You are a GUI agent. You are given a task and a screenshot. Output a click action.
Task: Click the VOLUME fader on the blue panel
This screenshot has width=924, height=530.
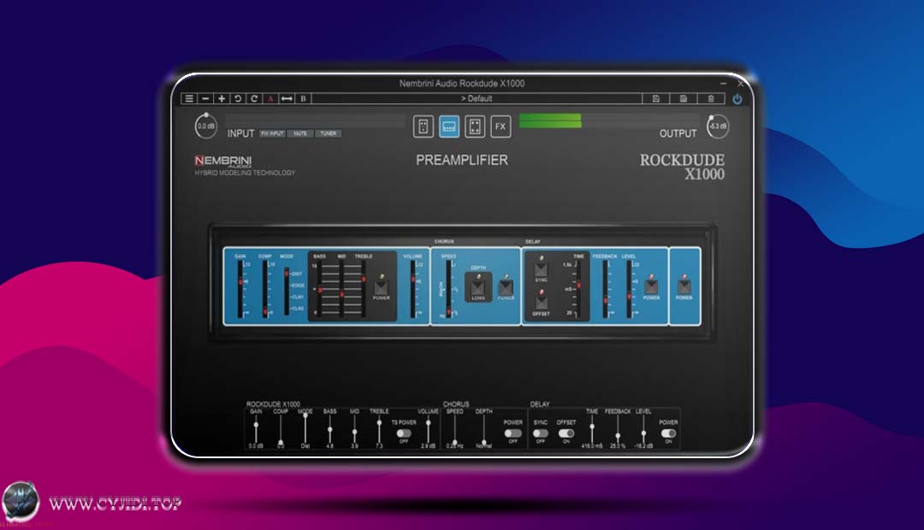[413, 289]
